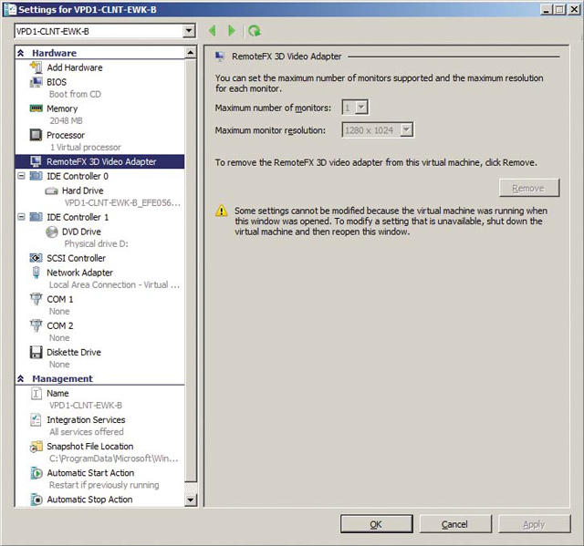Click the Name setting icon
Image resolution: width=584 pixels, height=546 pixels.
pyautogui.click(x=36, y=393)
